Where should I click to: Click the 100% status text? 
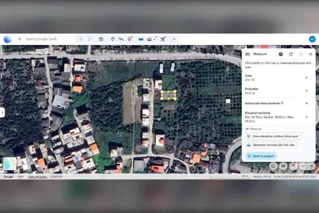tap(21, 177)
